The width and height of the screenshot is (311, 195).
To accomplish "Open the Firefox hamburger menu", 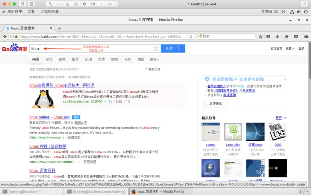I will click(306, 37).
